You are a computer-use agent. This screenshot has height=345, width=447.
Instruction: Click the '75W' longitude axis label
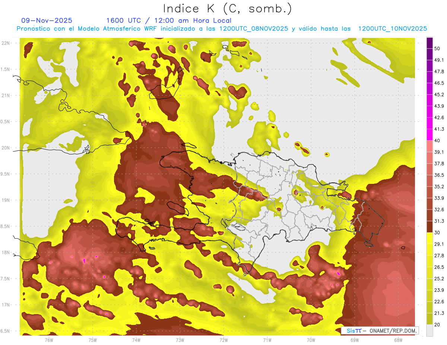[92, 340]
